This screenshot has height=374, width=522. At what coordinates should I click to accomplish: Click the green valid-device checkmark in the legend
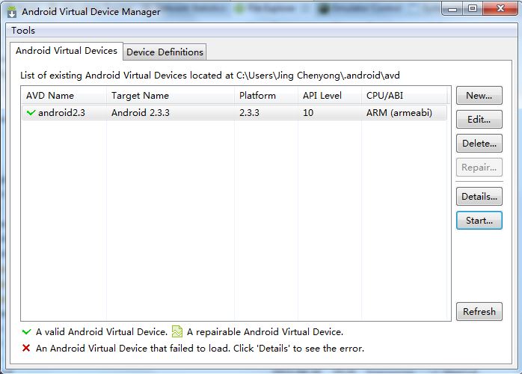coord(27,331)
